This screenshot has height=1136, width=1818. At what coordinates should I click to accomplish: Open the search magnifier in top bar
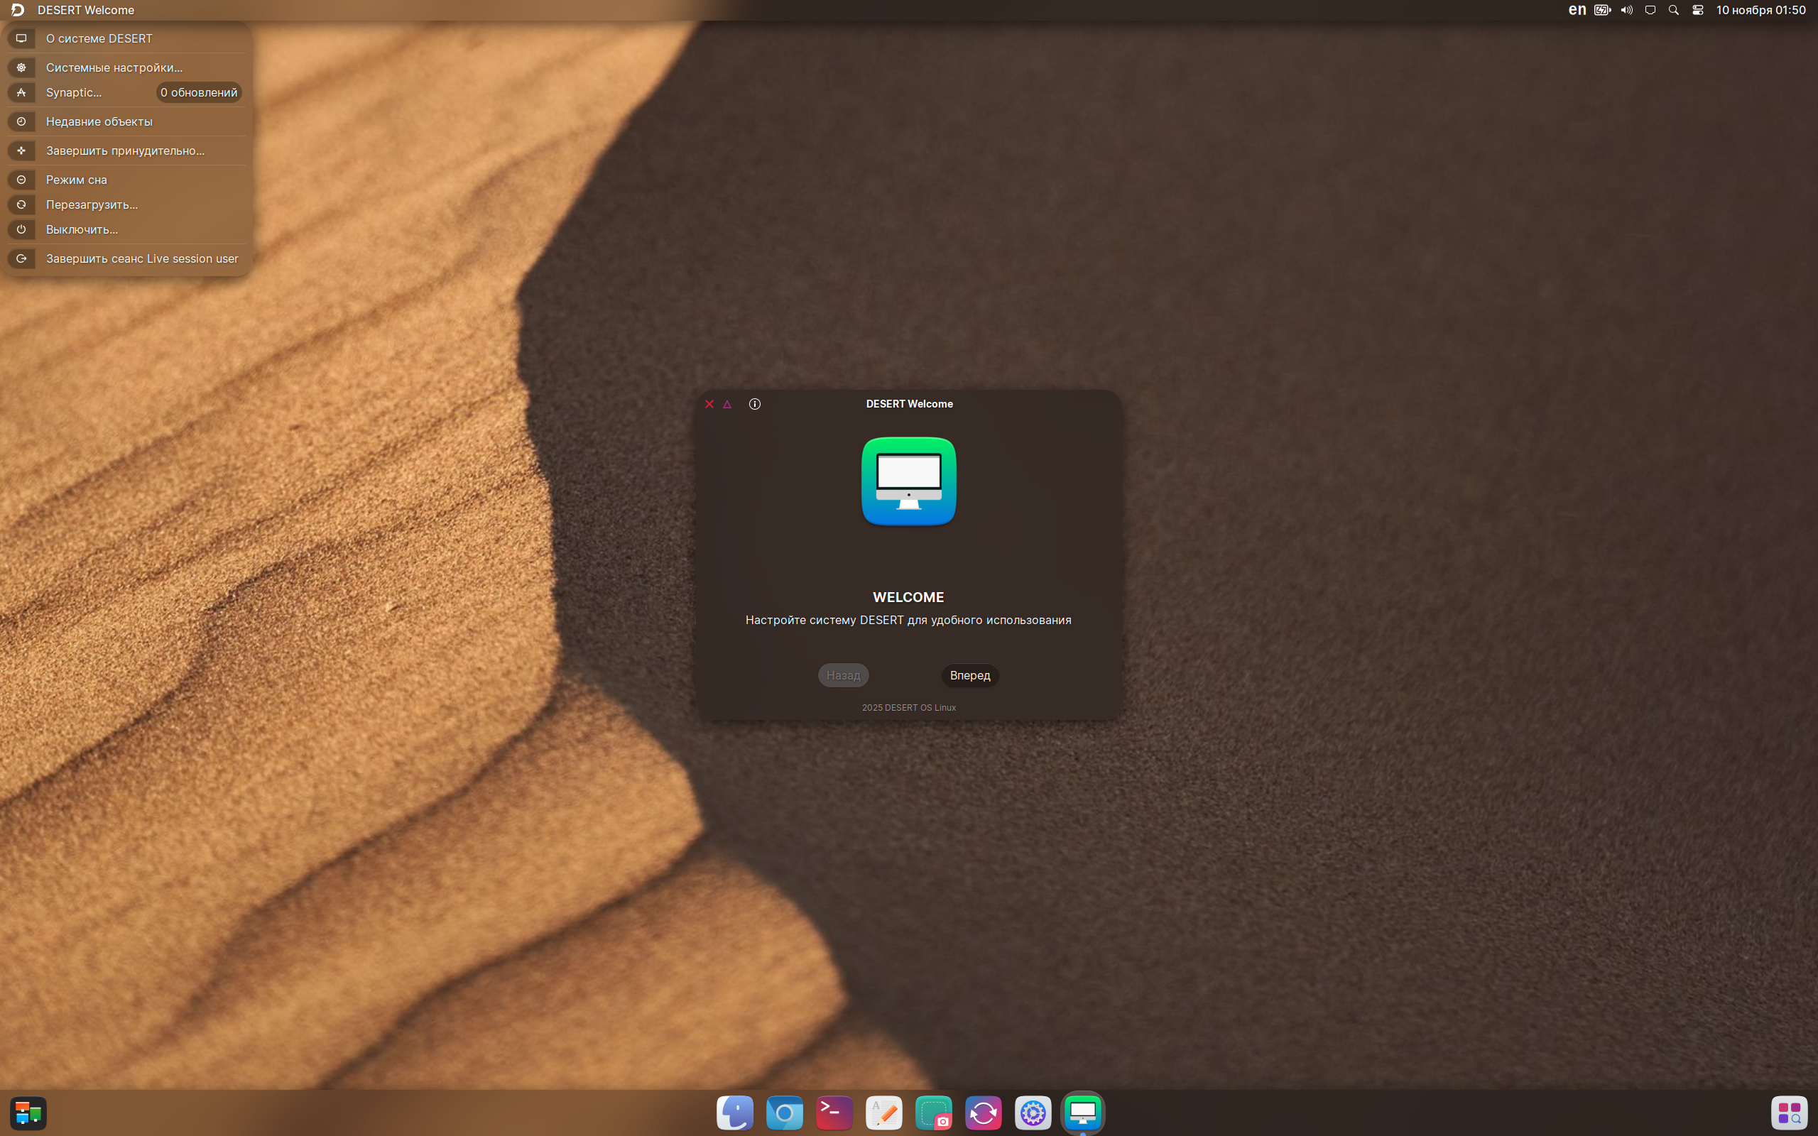(1674, 10)
